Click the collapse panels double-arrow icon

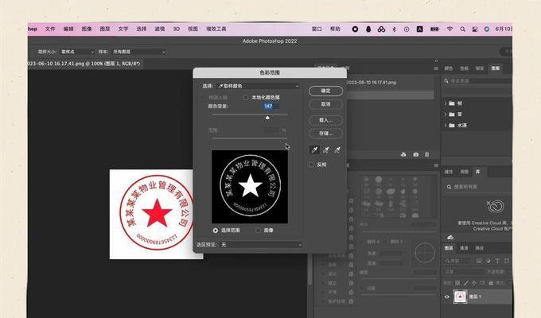(436, 60)
